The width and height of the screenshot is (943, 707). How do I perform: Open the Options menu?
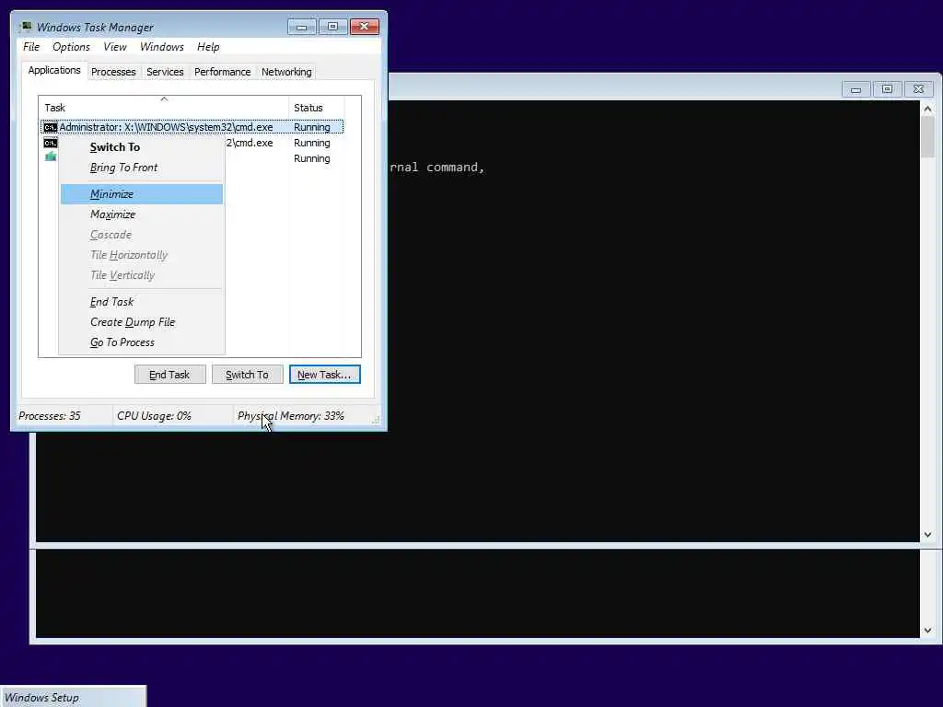71,47
